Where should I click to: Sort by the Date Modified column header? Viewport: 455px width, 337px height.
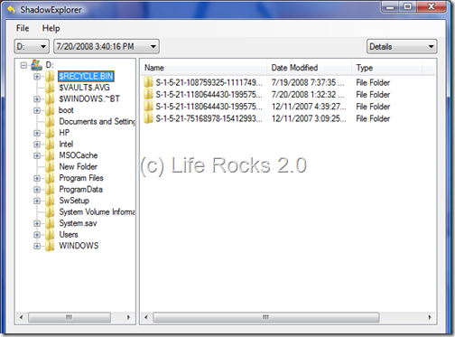310,68
